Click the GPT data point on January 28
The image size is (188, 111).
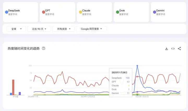[x=137, y=77]
